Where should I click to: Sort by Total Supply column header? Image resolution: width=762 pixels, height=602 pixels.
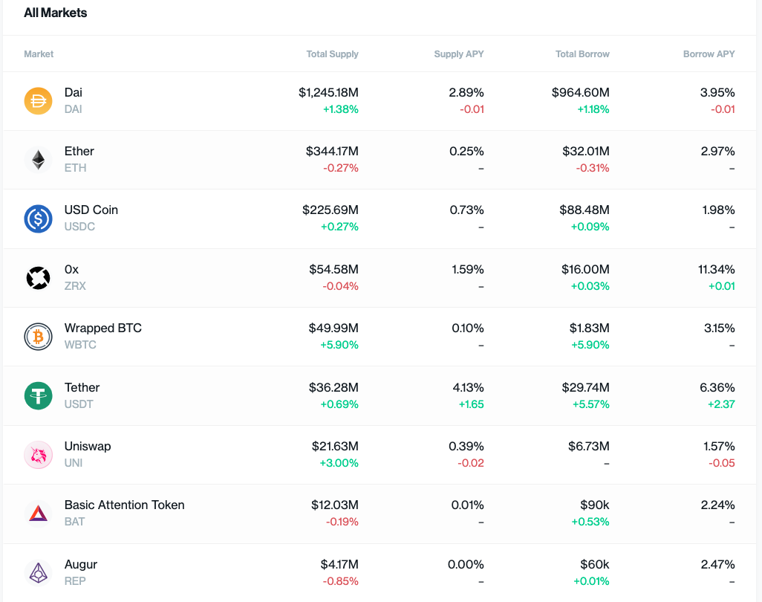[x=333, y=54]
